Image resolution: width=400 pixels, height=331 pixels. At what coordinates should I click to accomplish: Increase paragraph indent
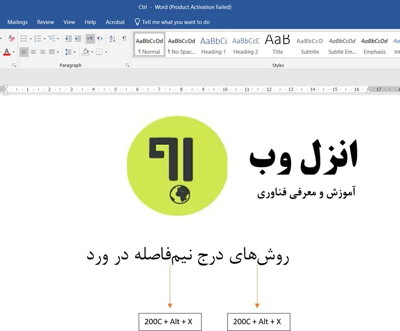tap(78, 39)
